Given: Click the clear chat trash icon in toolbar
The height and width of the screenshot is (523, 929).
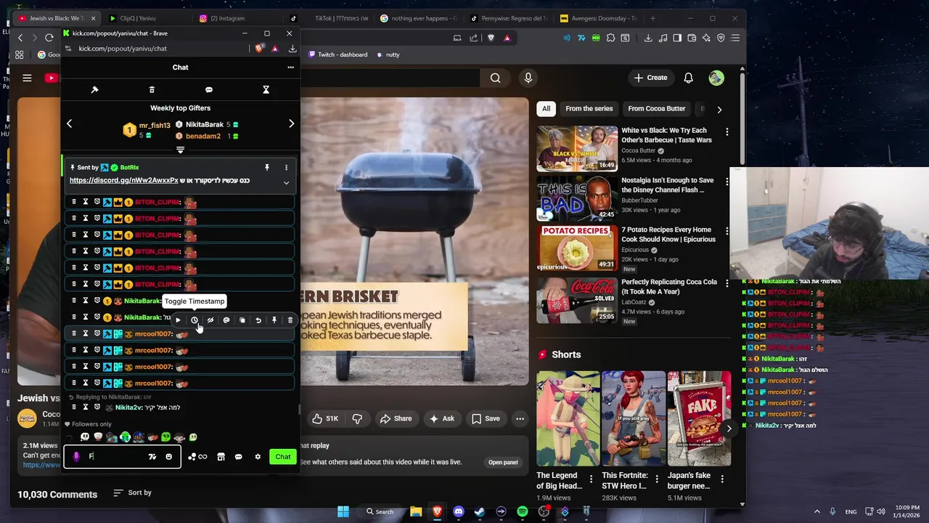Looking at the screenshot, I should point(152,89).
